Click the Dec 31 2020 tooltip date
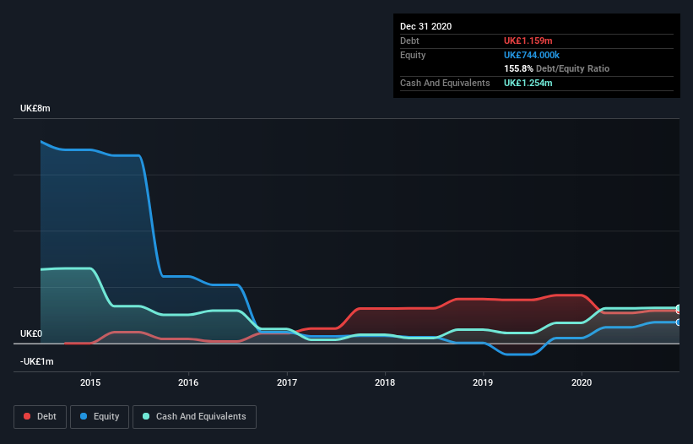The image size is (693, 444). coord(426,26)
